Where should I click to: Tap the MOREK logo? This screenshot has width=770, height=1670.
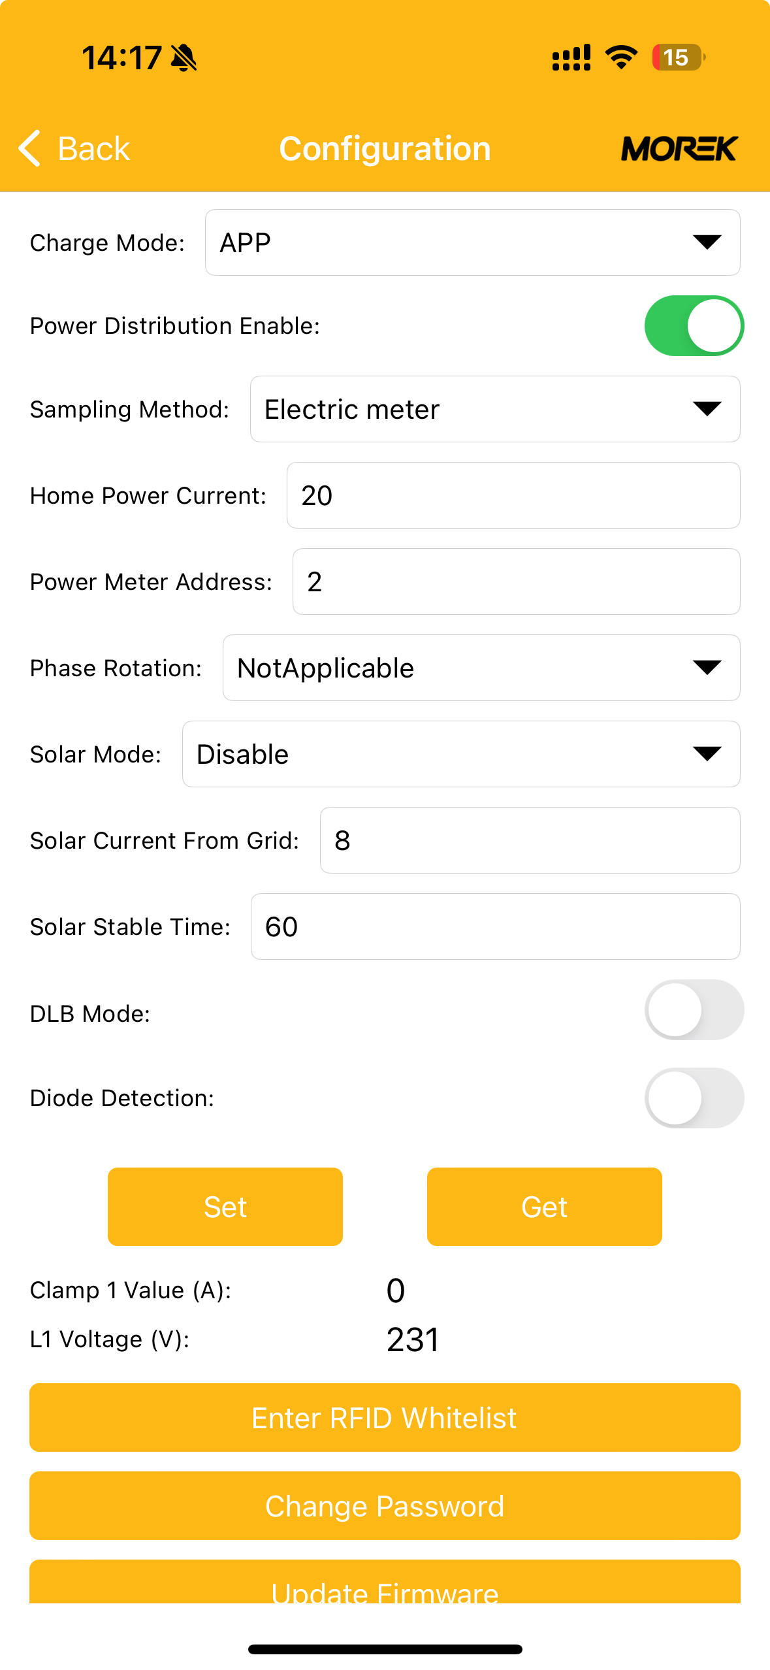(679, 148)
